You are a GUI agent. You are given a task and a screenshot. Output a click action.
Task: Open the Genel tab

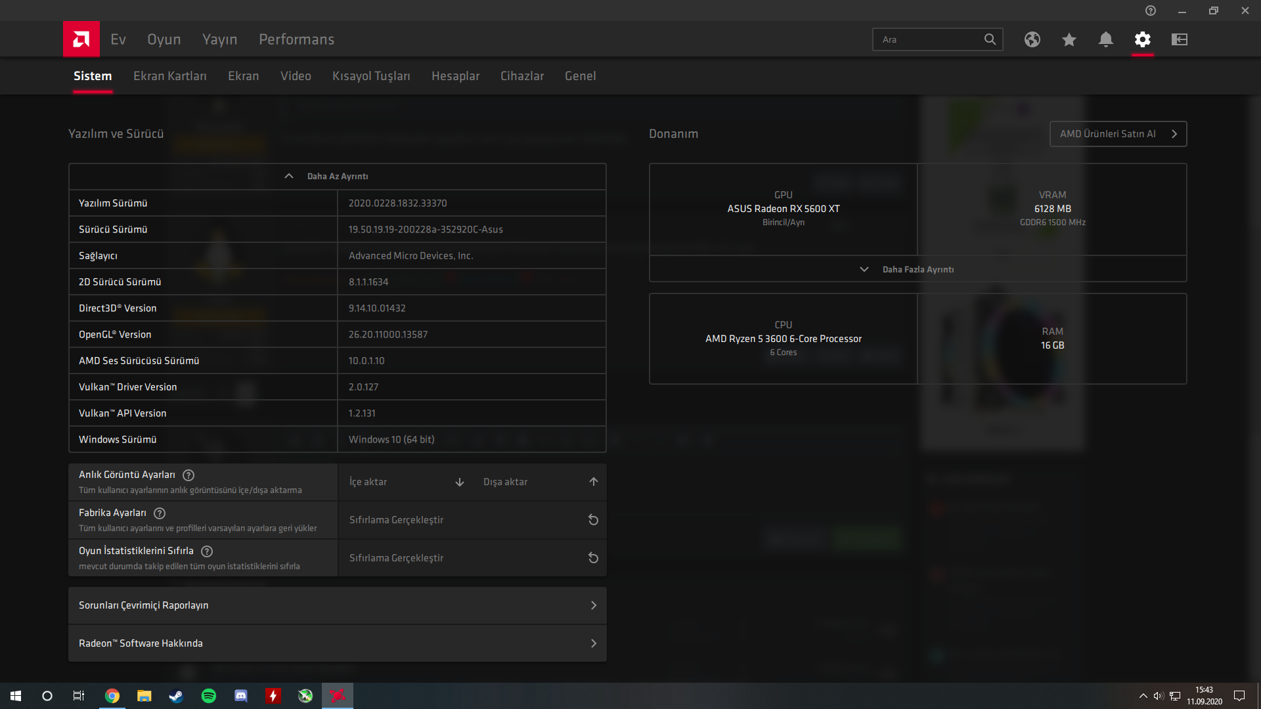(581, 76)
